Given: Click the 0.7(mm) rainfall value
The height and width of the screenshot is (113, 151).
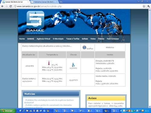Looking at the screenshot, I should [x=73, y=68].
